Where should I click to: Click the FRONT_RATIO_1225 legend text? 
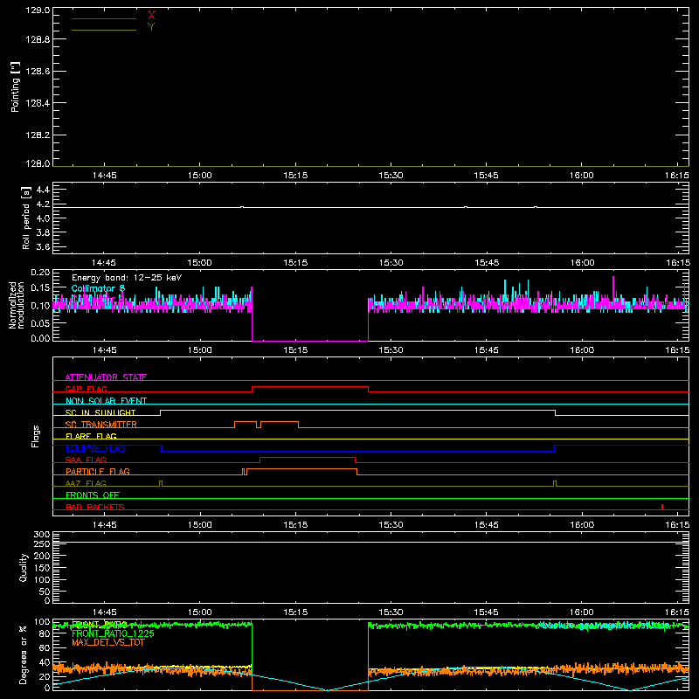click(x=113, y=633)
